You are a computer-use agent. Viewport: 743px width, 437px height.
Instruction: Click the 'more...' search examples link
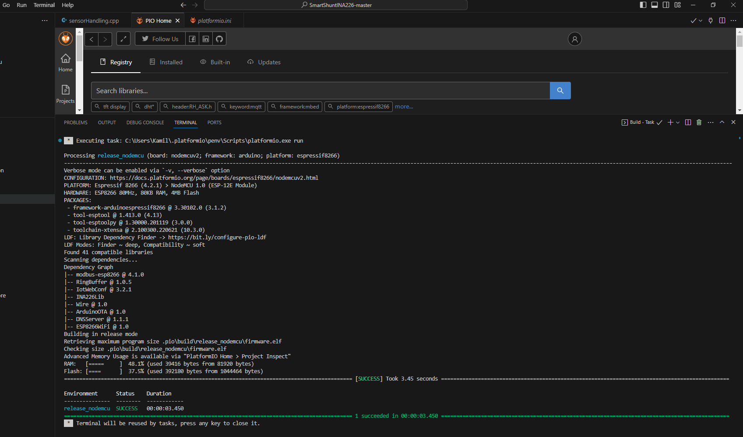tap(404, 107)
